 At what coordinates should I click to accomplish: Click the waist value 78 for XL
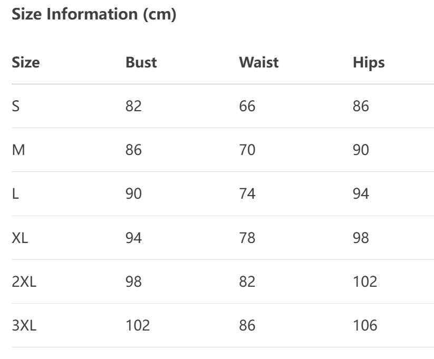(x=247, y=238)
